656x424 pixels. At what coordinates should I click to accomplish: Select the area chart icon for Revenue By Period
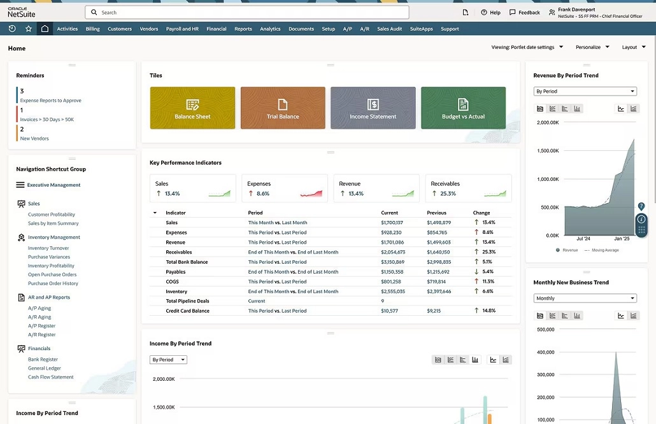tap(541, 108)
